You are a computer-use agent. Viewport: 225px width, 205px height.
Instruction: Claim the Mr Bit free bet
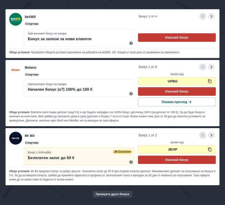pos(177,160)
